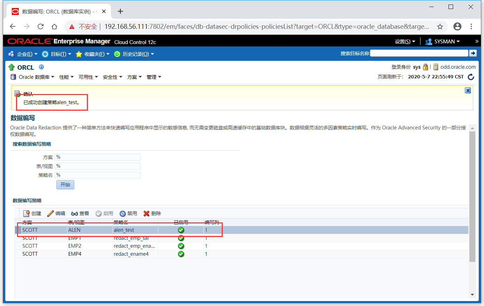484x306 pixels.
Task: Click the lock icon beside sys
Action: (x=425, y=67)
